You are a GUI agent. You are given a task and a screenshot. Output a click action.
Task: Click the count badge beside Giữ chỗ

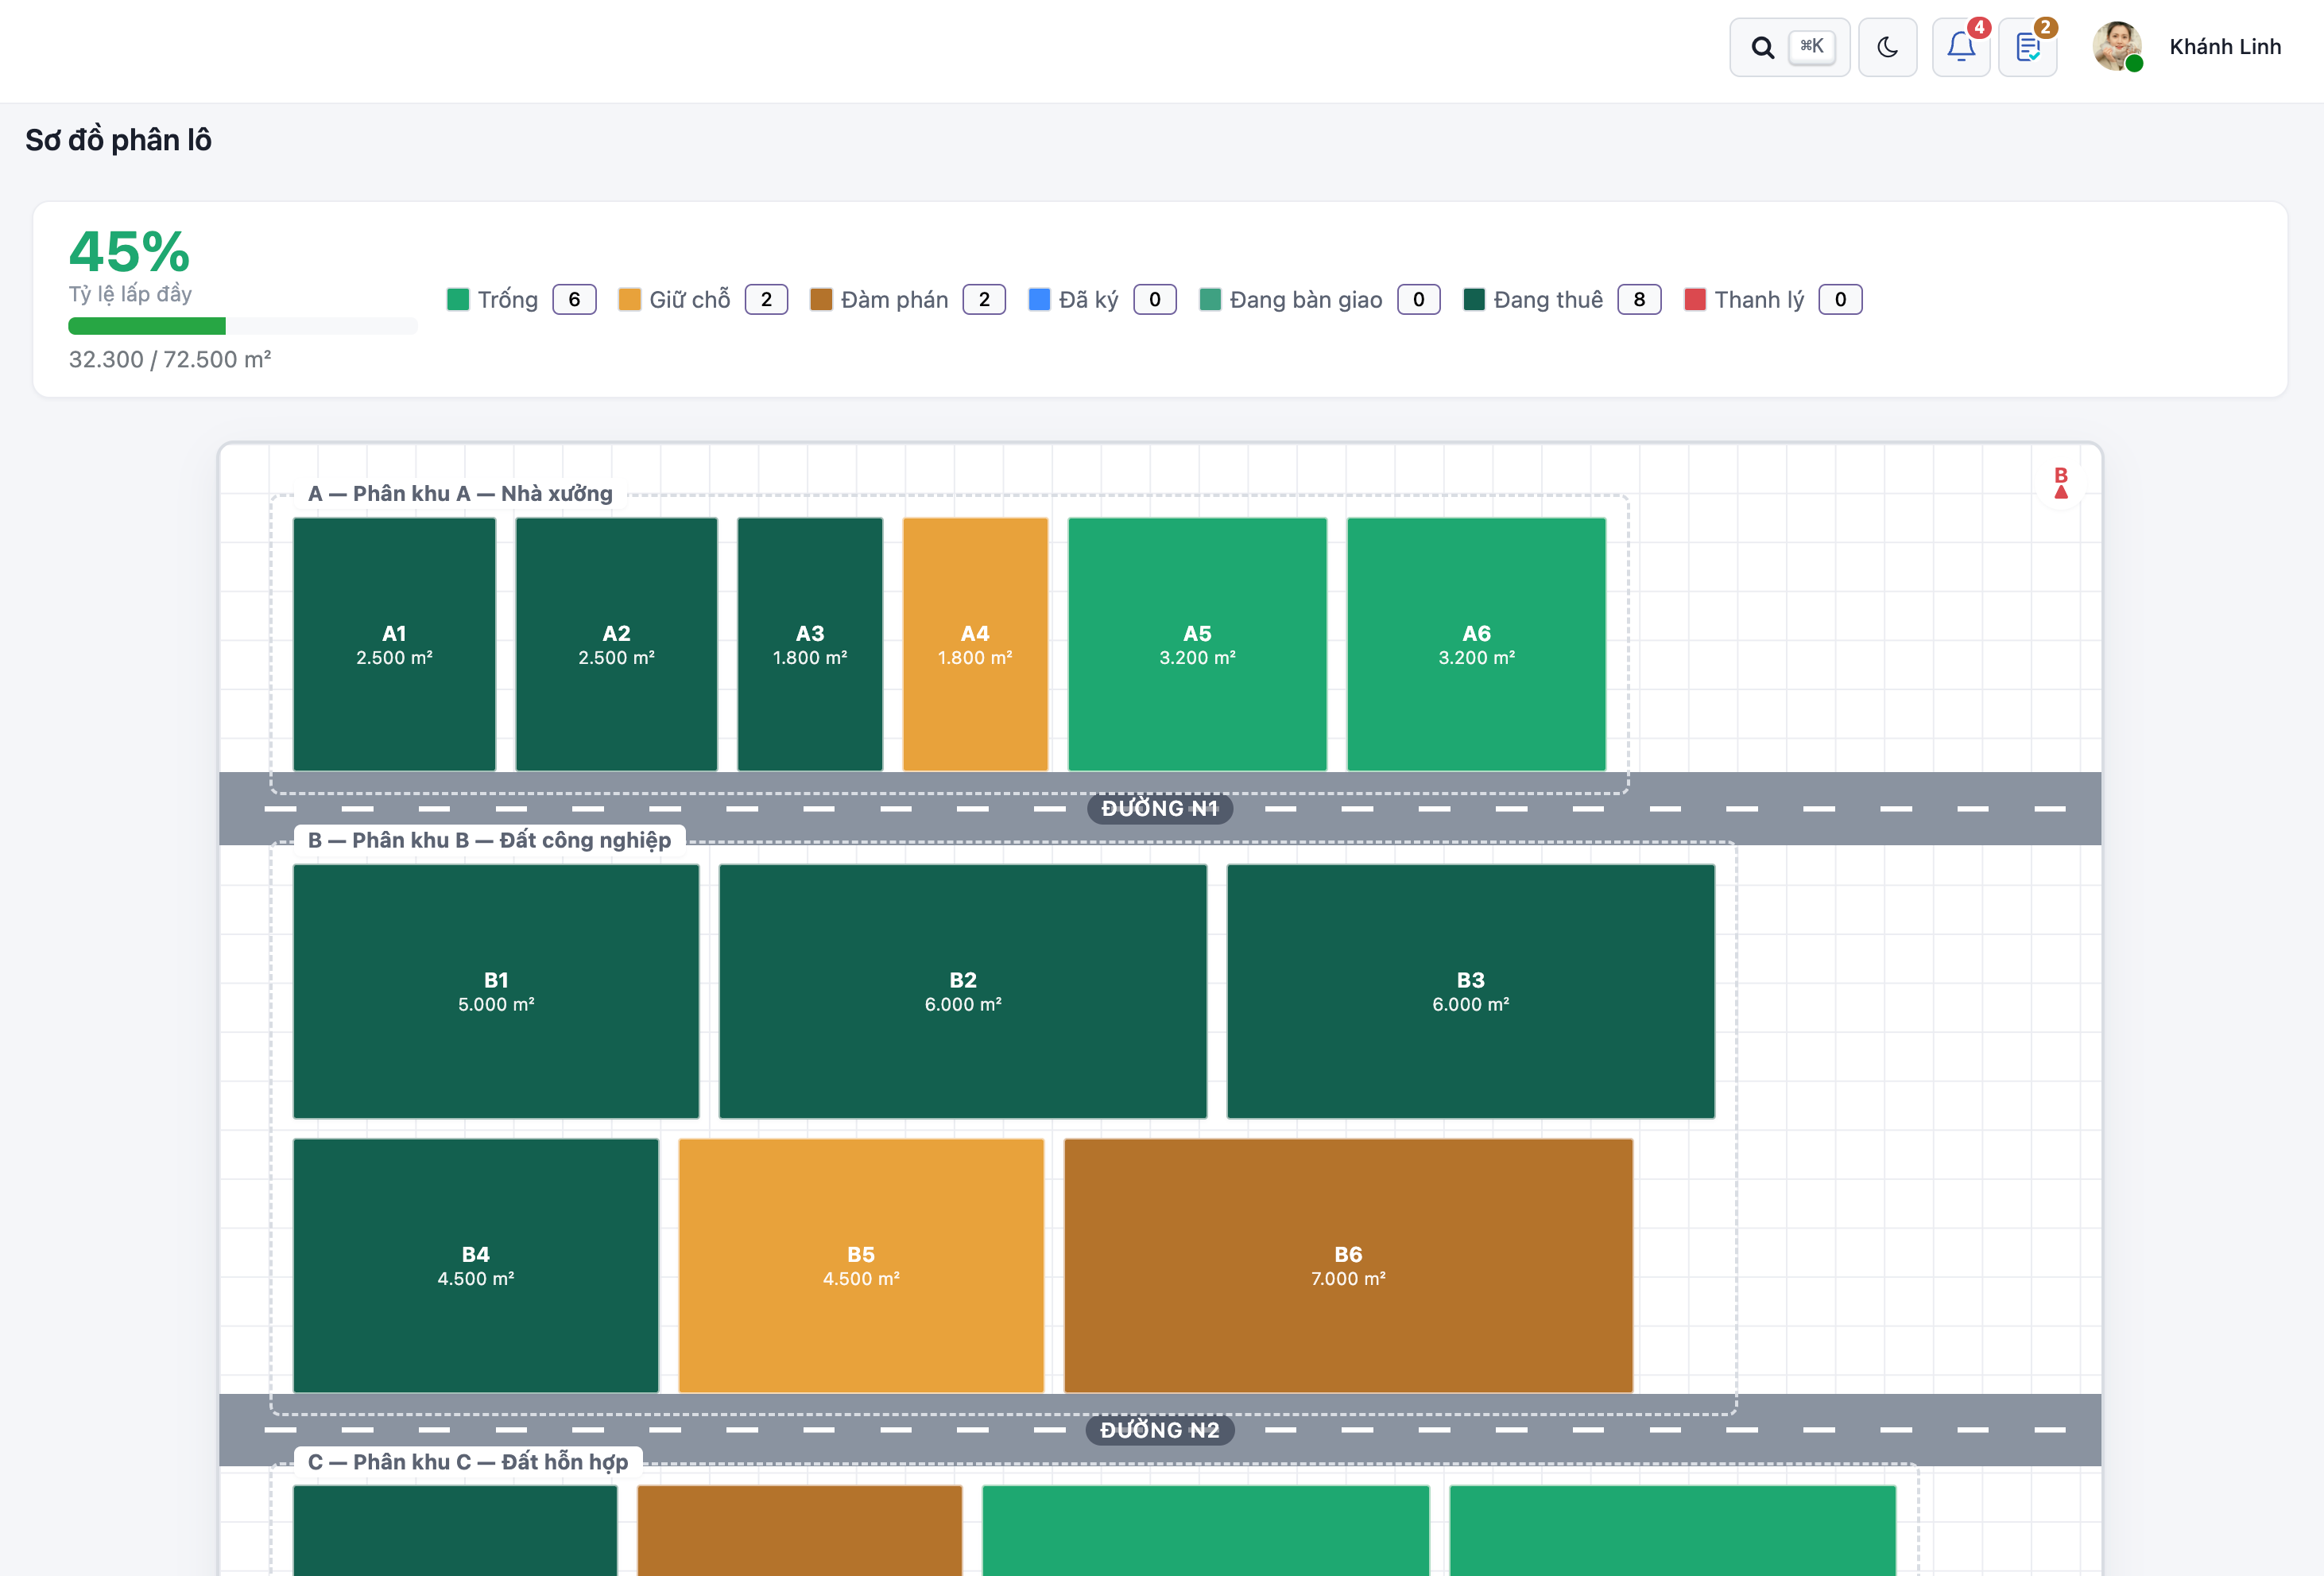coord(767,299)
